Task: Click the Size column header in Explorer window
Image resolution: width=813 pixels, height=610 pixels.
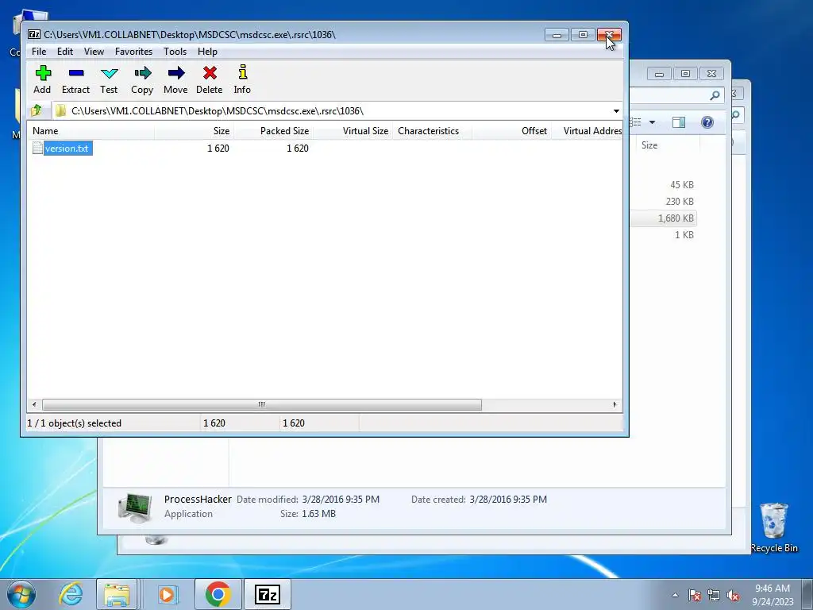Action: pyautogui.click(x=649, y=145)
